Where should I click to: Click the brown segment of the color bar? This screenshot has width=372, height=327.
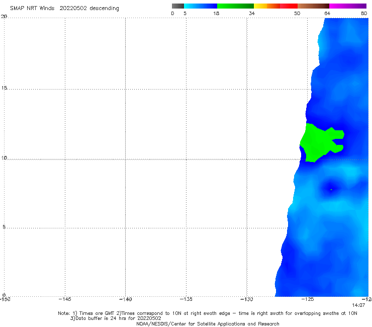pos(313,6)
